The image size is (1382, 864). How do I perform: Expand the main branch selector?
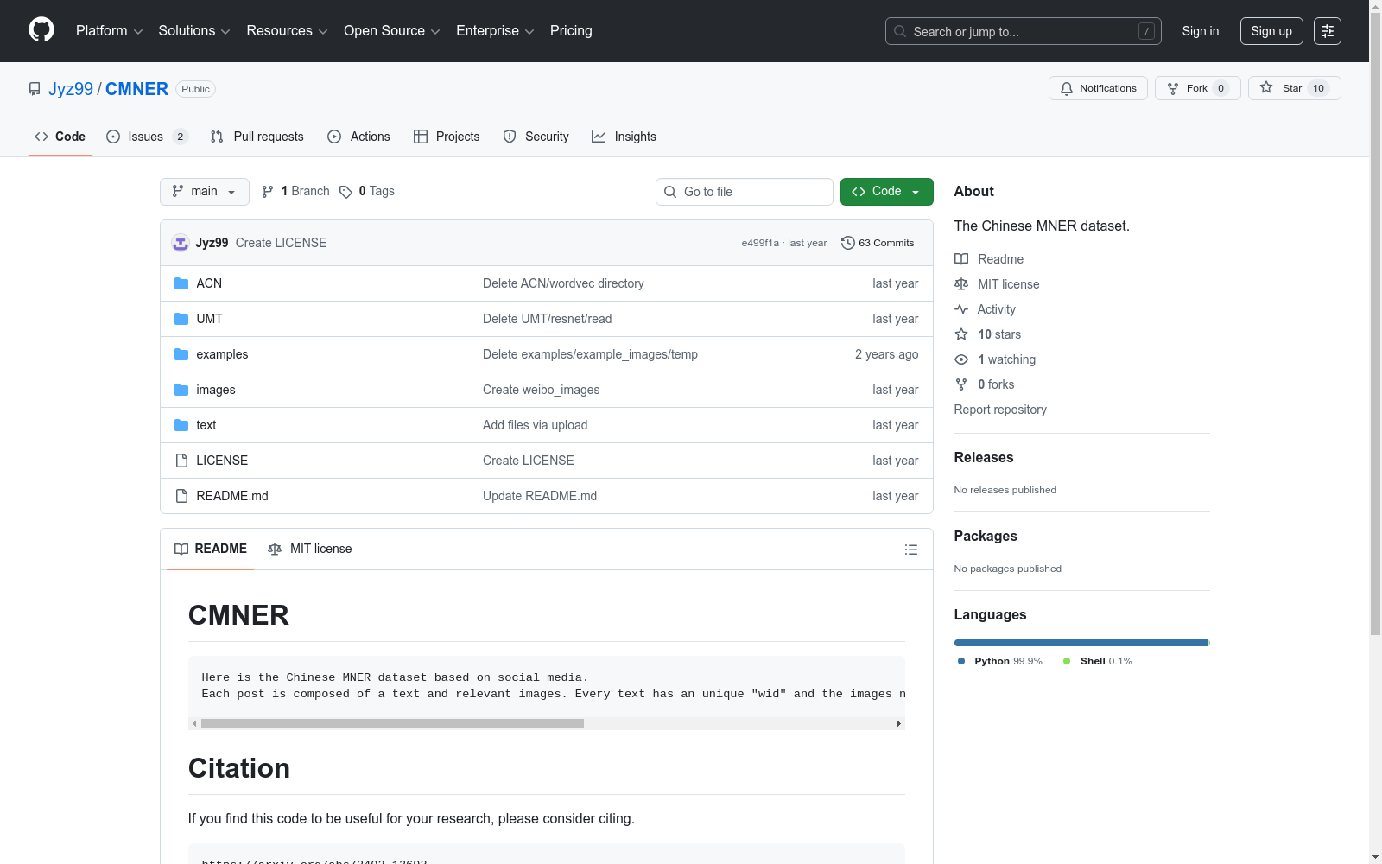205,192
